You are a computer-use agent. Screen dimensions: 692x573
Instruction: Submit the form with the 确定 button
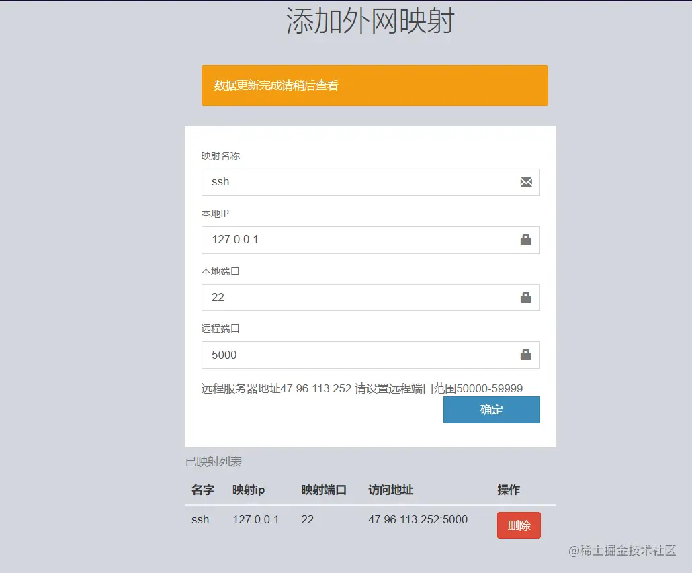point(492,410)
